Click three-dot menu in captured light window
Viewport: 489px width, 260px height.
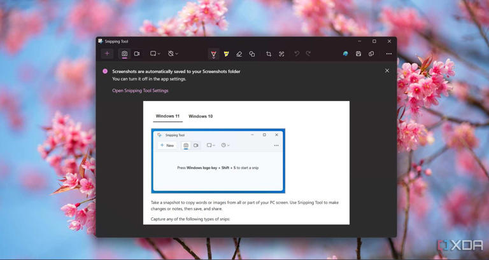coord(276,146)
